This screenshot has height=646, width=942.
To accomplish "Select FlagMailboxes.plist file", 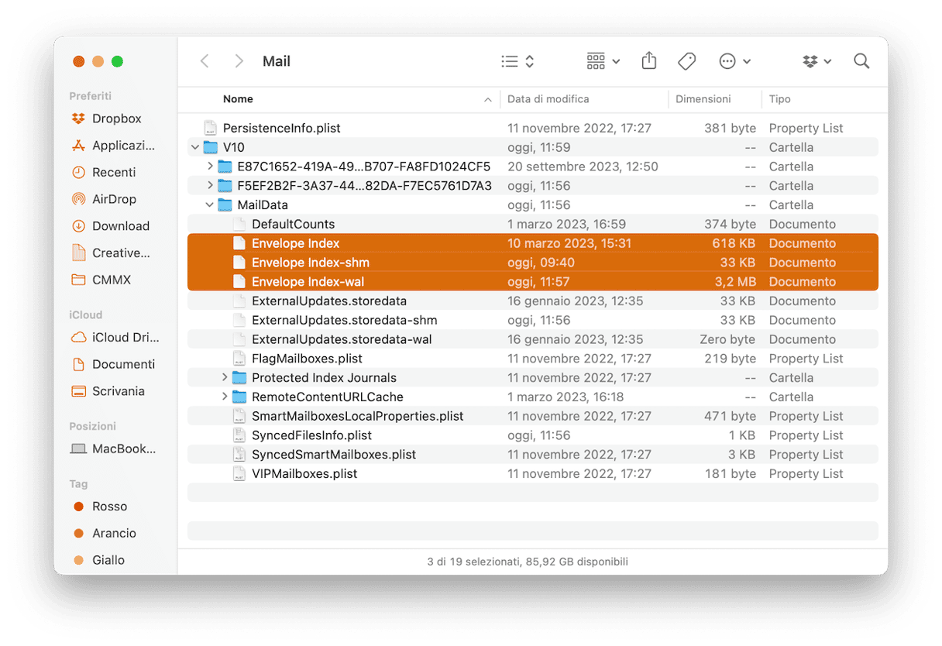I will click(533, 359).
